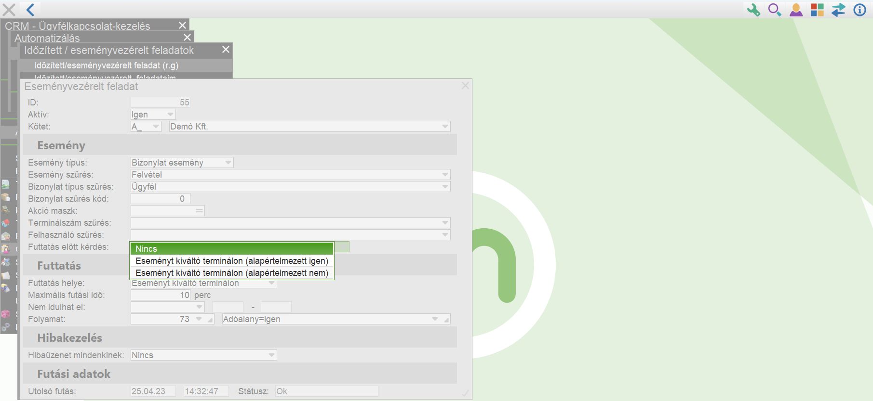Image resolution: width=873 pixels, height=401 pixels.
Task: Click the two opposing arrows switch icon
Action: 838,10
